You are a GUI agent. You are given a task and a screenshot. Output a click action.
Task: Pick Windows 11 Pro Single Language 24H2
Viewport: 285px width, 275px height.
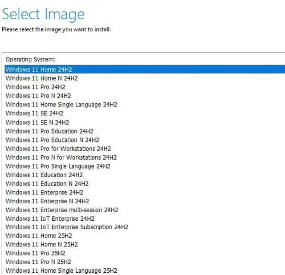point(58,166)
